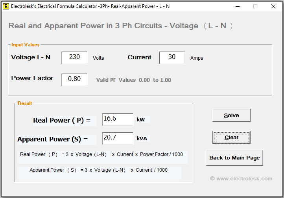This screenshot has width=284, height=198.
Task: Minimize the calculator window
Action: click(x=237, y=6)
